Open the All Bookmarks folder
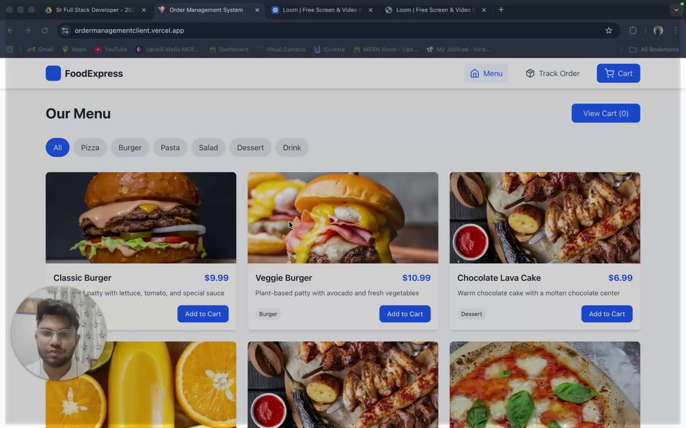The width and height of the screenshot is (686, 428). click(654, 49)
